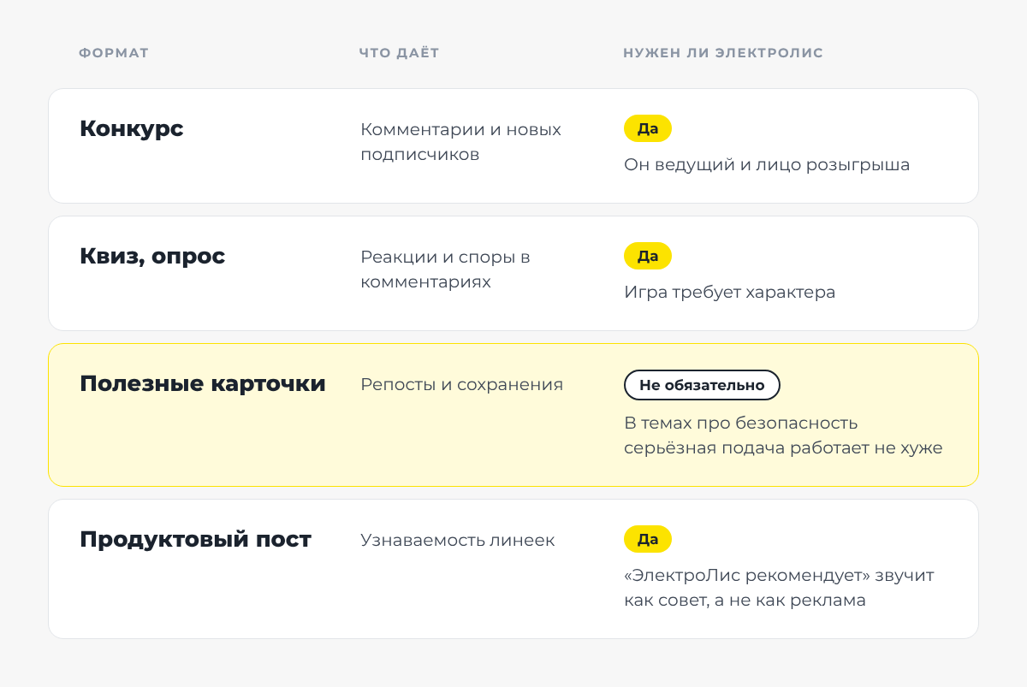Image resolution: width=1027 pixels, height=687 pixels.
Task: Click the "ЭлектроЛис рекомендует" description text
Action: 780,588
